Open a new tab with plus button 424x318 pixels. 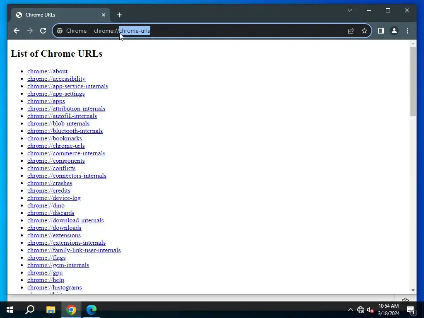click(119, 15)
